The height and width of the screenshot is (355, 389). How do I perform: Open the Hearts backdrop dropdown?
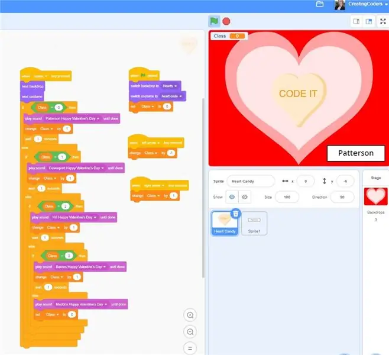[x=170, y=86]
